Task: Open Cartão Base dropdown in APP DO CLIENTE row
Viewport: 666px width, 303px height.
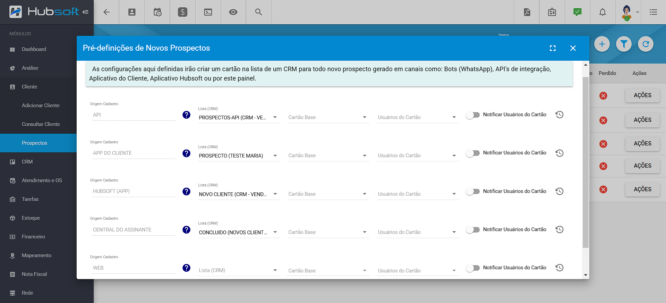Action: tap(328, 155)
